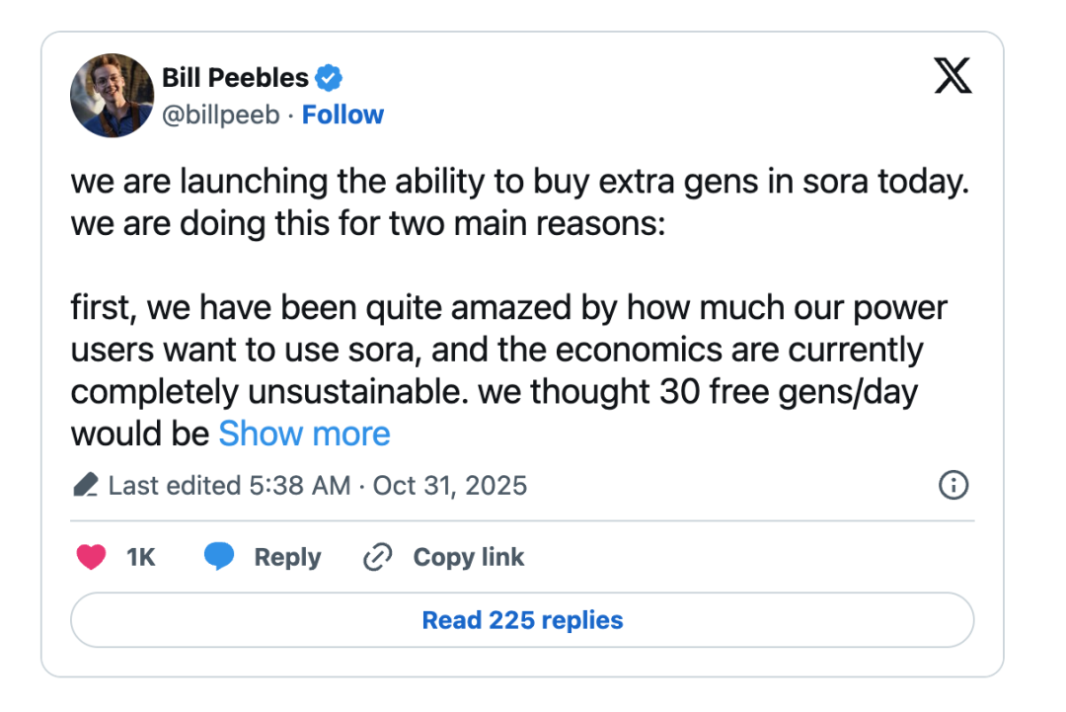Open the circled info icon
The width and height of the screenshot is (1066, 712).
click(953, 485)
